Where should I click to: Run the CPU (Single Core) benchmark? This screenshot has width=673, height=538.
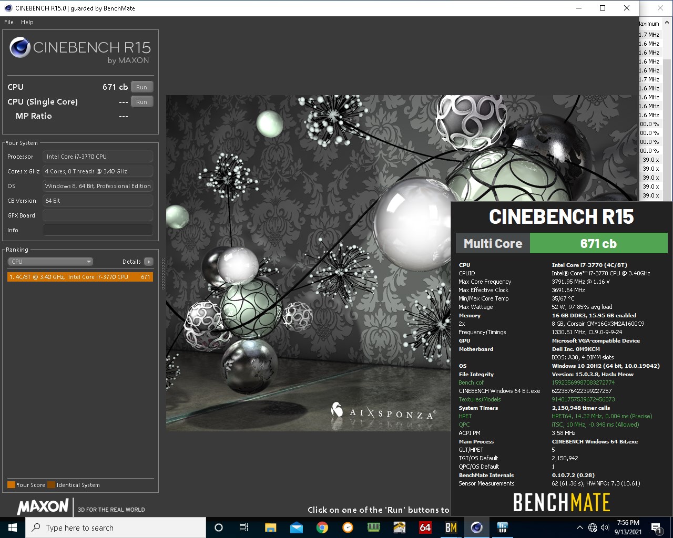[142, 102]
